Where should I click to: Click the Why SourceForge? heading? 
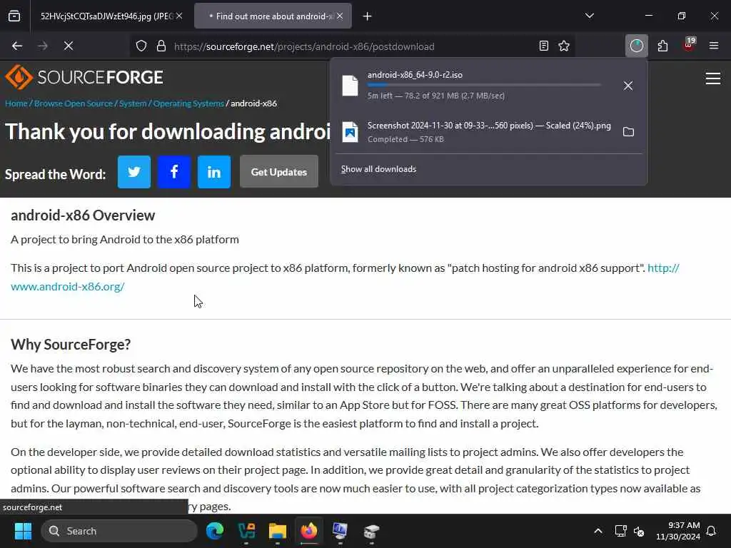[71, 345]
